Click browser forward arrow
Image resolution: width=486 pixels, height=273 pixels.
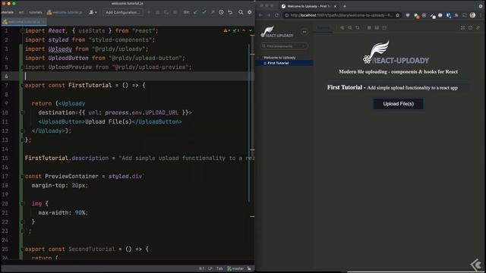pos(268,15)
